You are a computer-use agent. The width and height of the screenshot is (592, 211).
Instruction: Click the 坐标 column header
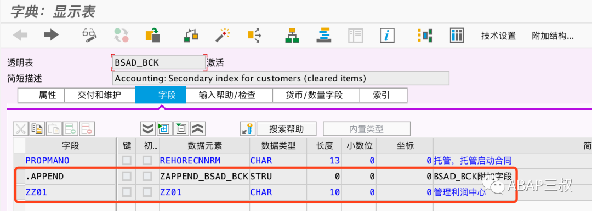coord(405,145)
